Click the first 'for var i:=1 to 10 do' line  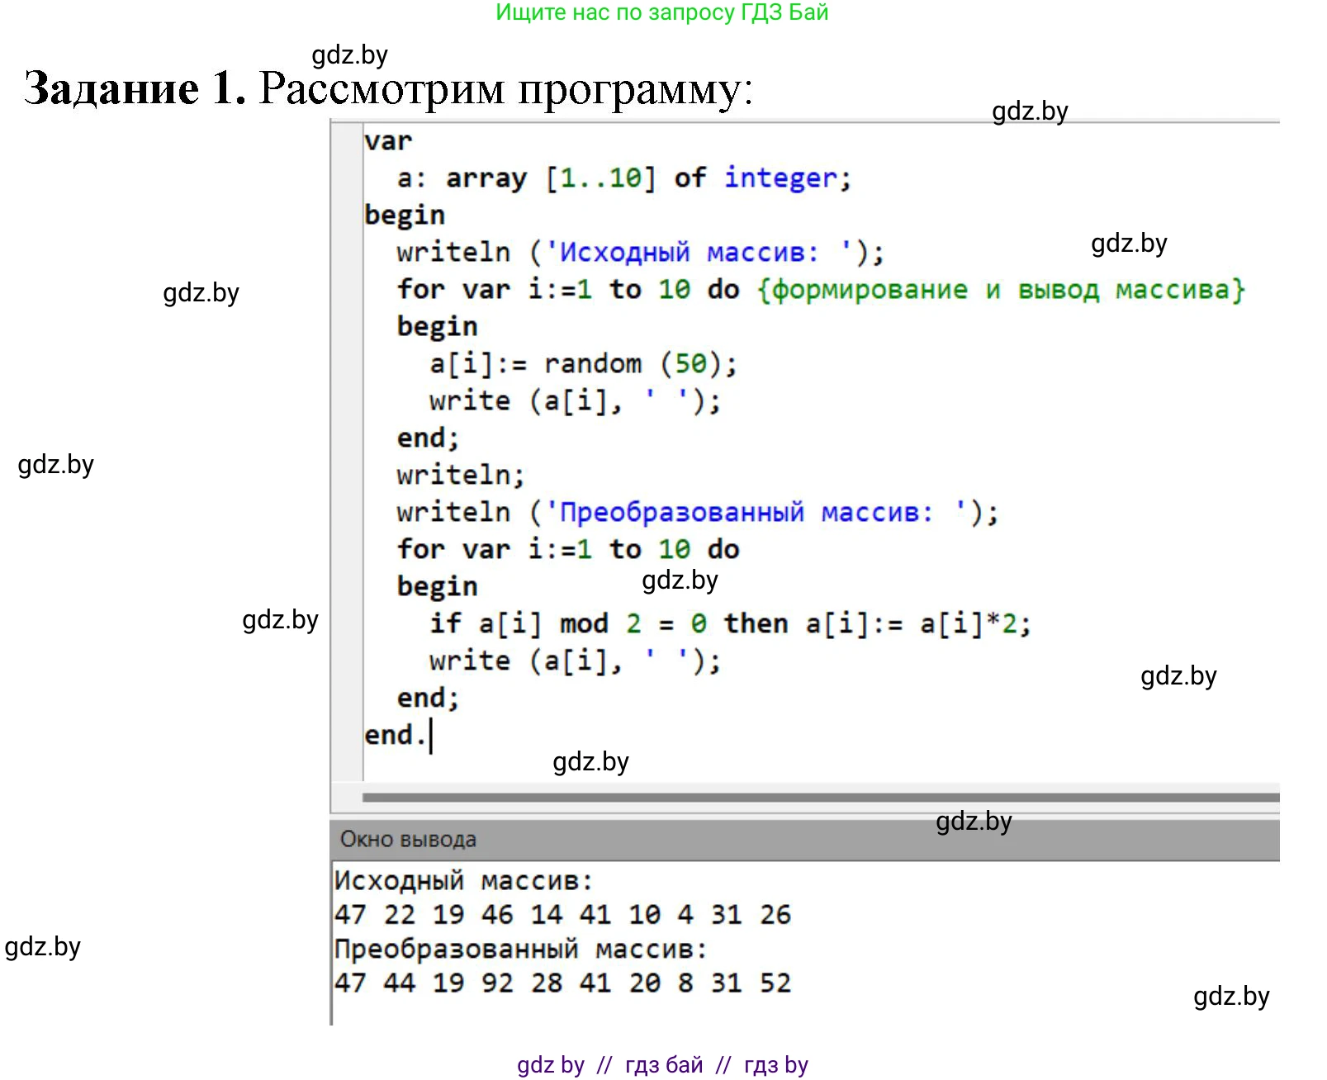567,290
